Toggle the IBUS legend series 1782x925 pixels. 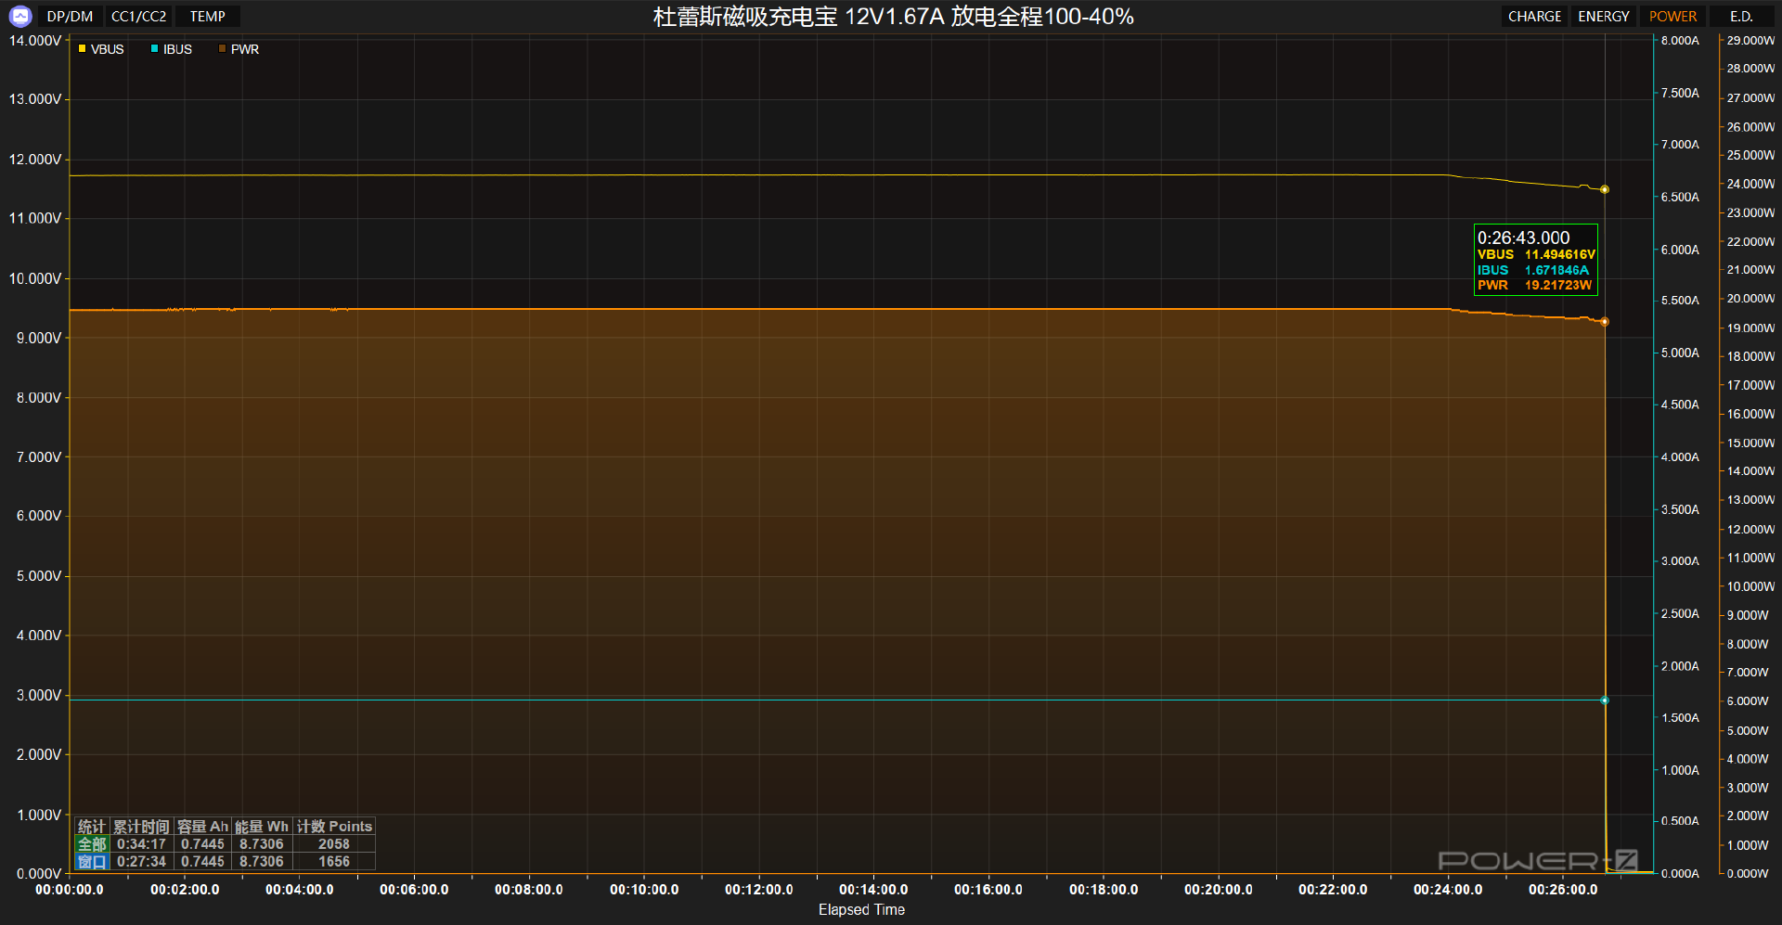click(172, 49)
